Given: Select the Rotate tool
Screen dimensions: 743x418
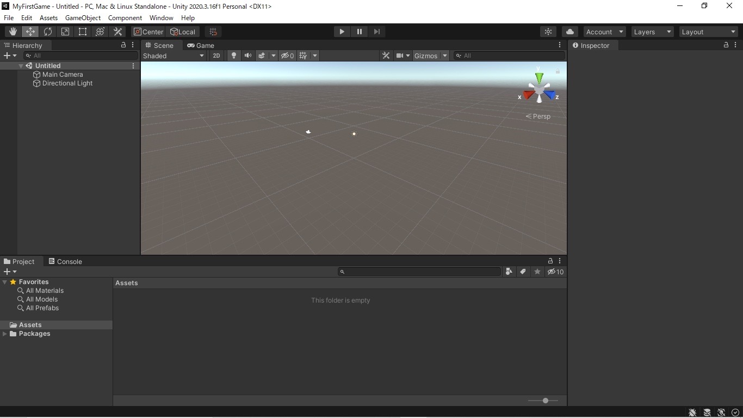Looking at the screenshot, I should coord(48,32).
